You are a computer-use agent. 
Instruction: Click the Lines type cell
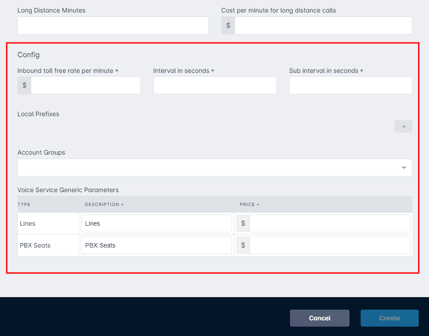[48, 223]
